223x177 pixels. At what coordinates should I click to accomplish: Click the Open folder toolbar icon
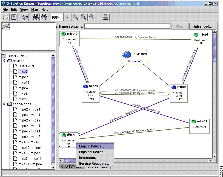6,17
